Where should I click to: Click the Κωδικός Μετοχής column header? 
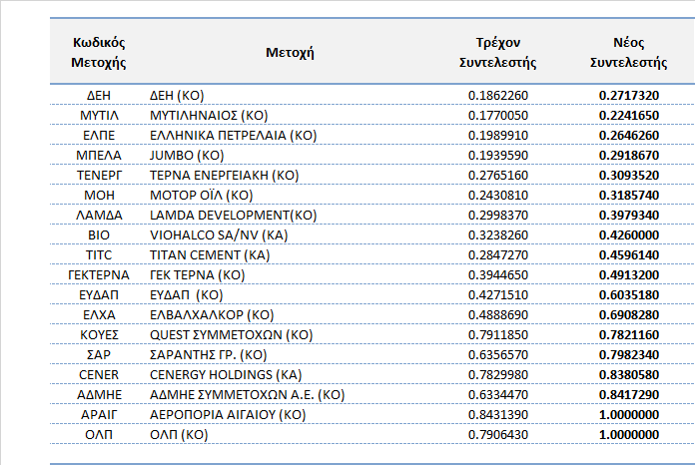pos(98,52)
